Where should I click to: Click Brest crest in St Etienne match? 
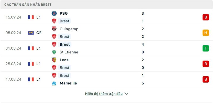(54, 44)
